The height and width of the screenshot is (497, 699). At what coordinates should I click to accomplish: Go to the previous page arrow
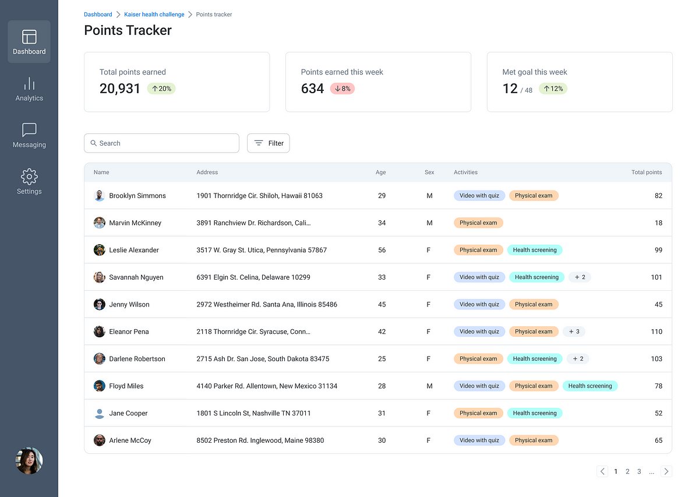602,471
